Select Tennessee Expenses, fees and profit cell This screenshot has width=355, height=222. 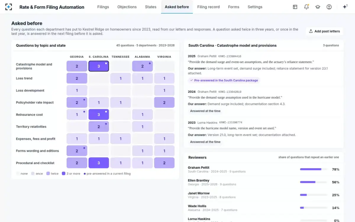pos(121,139)
